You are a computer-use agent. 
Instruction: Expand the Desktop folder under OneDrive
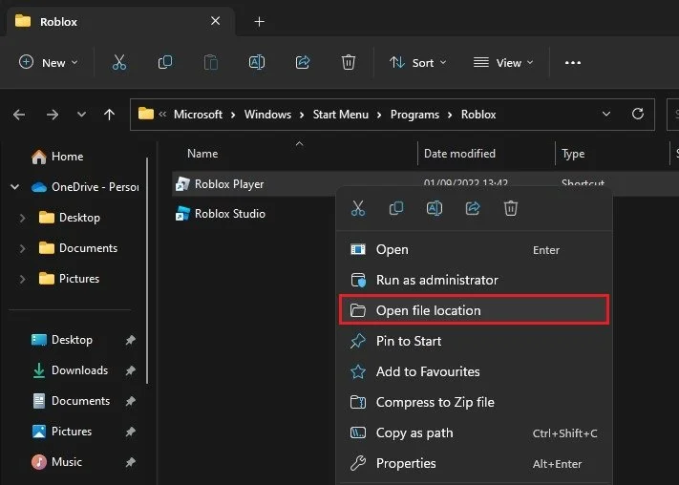[22, 218]
